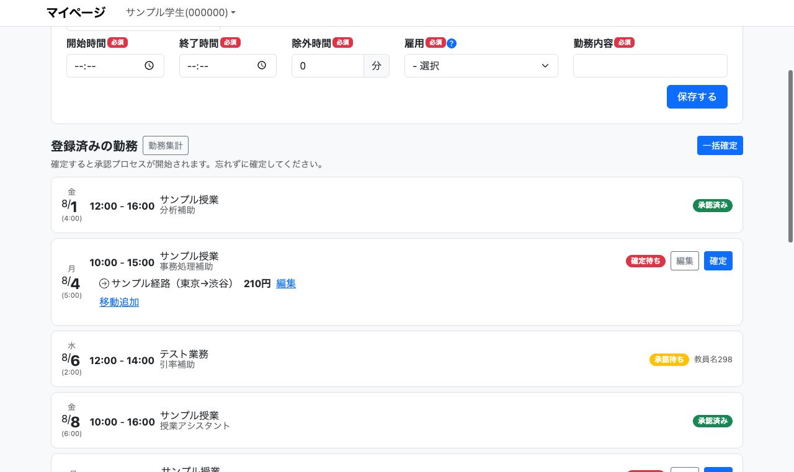794x472 pixels.
Task: Click the 勤務内容 text field
Action: (x=650, y=66)
